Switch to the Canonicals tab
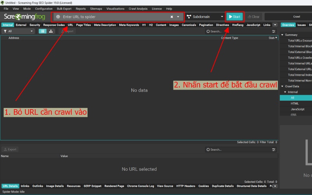This screenshot has height=195, width=312. click(189, 25)
